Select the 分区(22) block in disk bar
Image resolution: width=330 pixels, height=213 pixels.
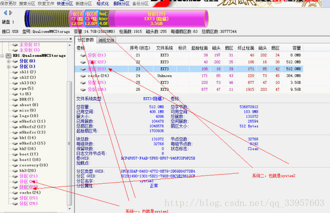(77, 18)
